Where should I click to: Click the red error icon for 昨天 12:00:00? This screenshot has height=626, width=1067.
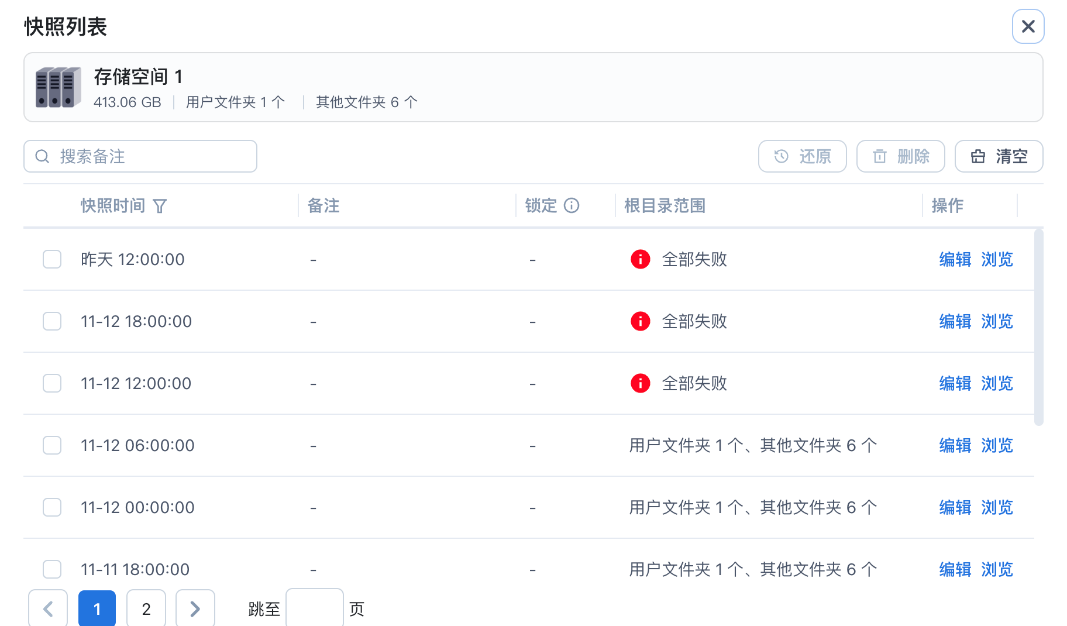click(641, 259)
